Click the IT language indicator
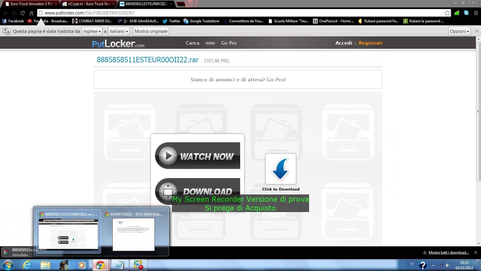Image resolution: width=481 pixels, height=271 pixels. click(x=412, y=264)
